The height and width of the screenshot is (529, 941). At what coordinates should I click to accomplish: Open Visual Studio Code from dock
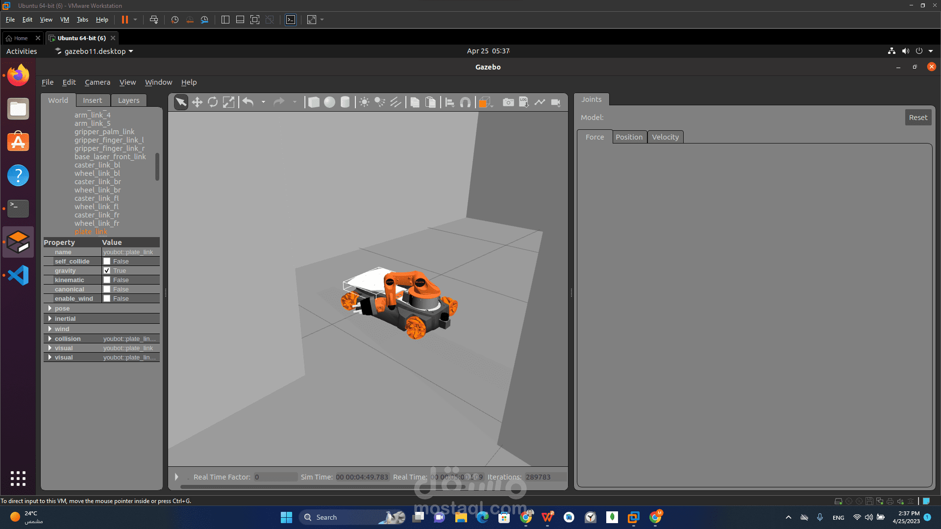(x=18, y=275)
